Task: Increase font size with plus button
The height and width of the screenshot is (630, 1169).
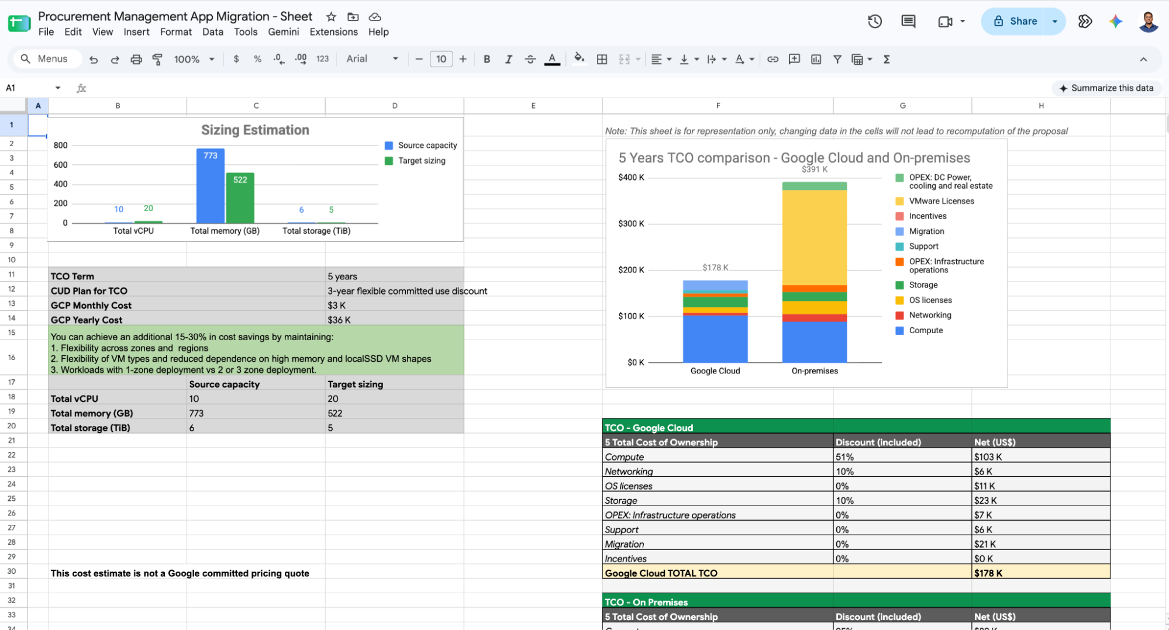Action: tap(463, 59)
